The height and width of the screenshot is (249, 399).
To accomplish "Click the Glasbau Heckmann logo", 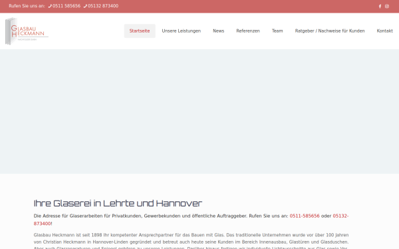I will click(27, 31).
